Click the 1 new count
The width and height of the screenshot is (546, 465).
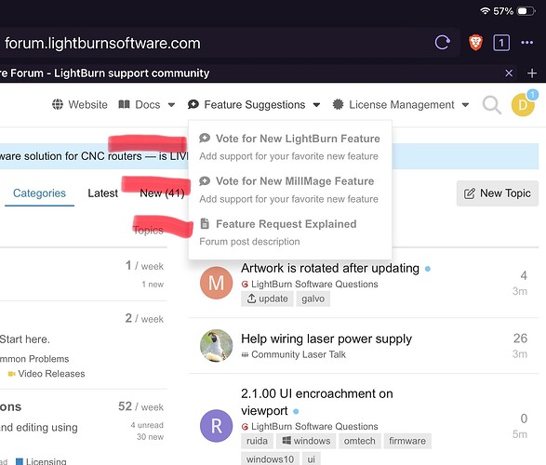click(x=153, y=285)
